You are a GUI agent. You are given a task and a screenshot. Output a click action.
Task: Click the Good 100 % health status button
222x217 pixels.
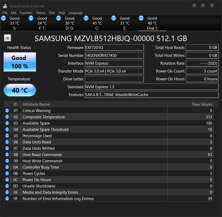[x=20, y=62]
